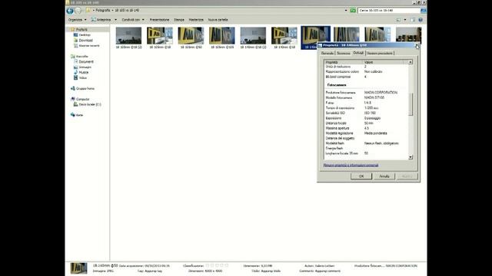Image resolution: width=492 pixels, height=276 pixels.
Task: Click the rating stars in details pane
Action: [217, 266]
